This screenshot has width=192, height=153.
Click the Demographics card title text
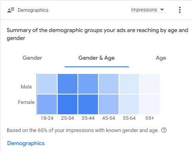tap(33, 10)
